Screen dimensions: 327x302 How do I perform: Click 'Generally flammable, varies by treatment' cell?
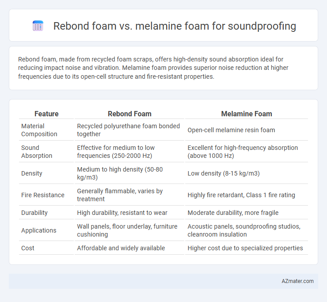120,195
